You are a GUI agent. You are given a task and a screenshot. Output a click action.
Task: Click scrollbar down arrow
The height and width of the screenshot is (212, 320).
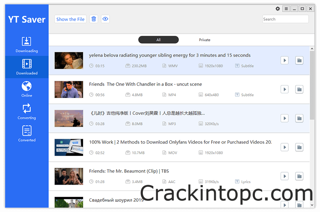pos(312,205)
